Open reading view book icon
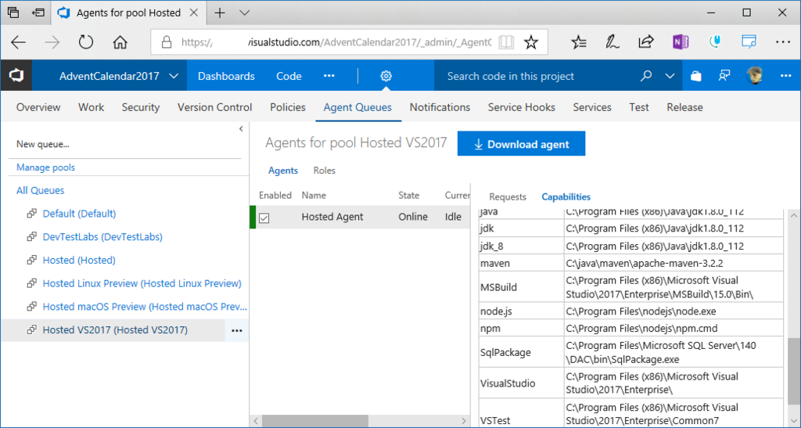The height and width of the screenshot is (428, 801). coord(506,42)
